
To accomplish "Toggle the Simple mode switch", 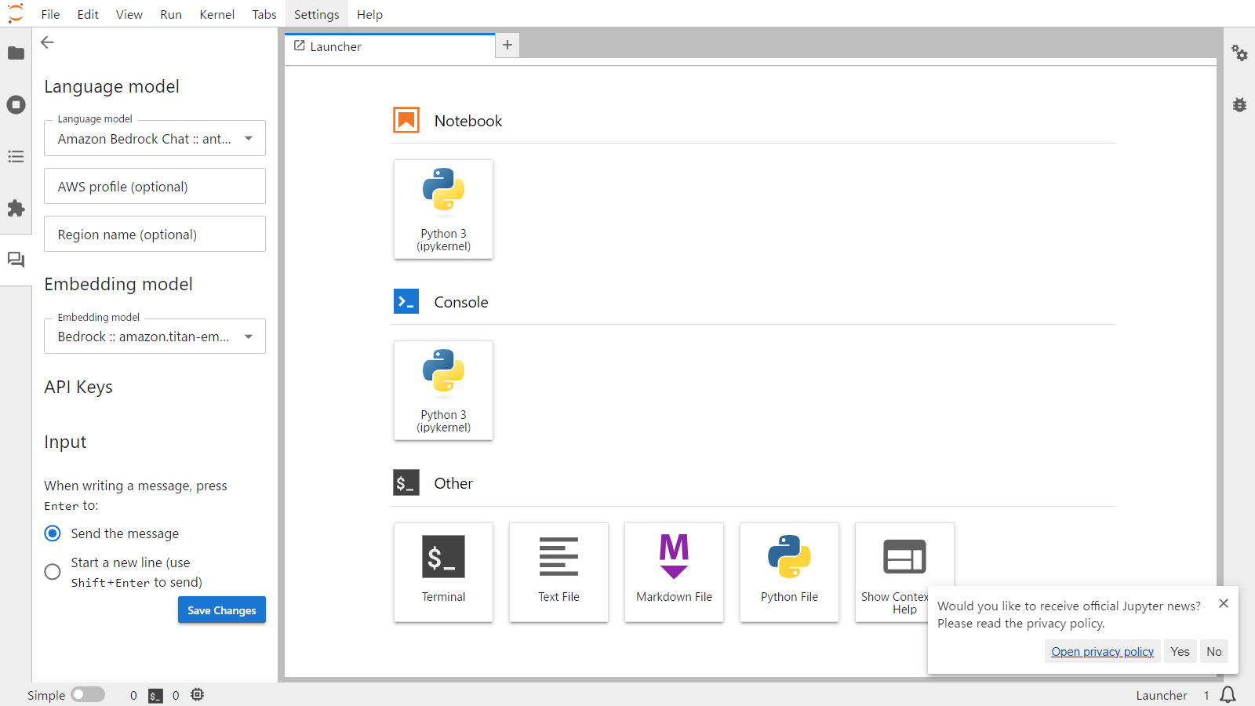I will tap(88, 695).
